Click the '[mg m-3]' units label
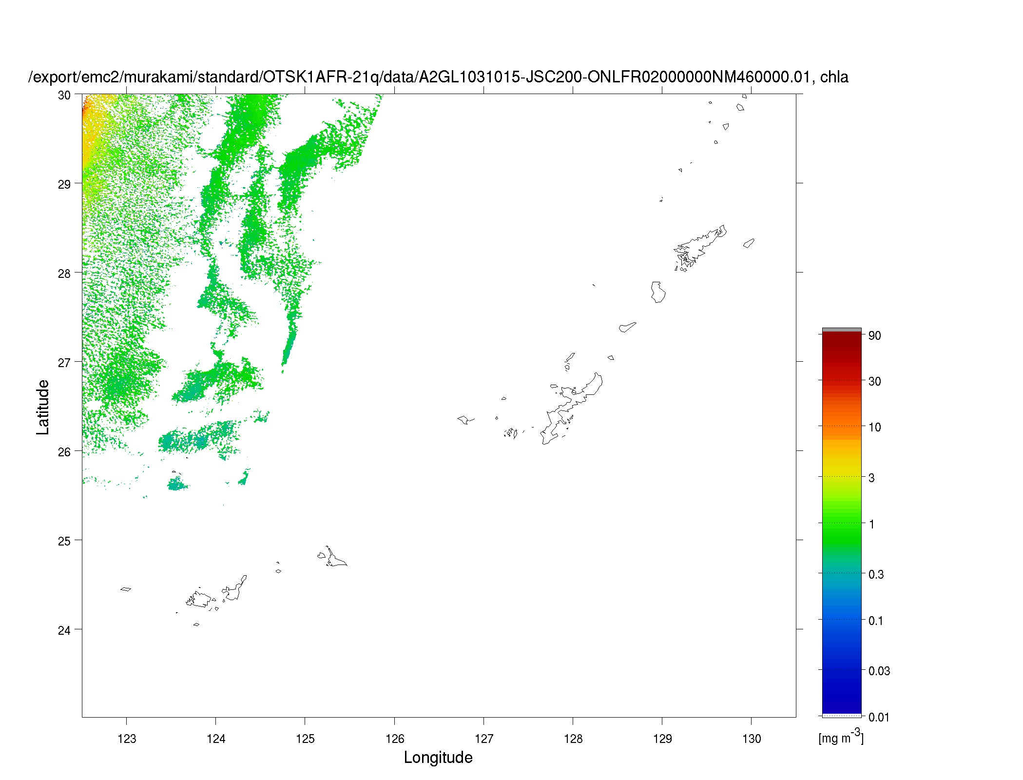 (841, 737)
